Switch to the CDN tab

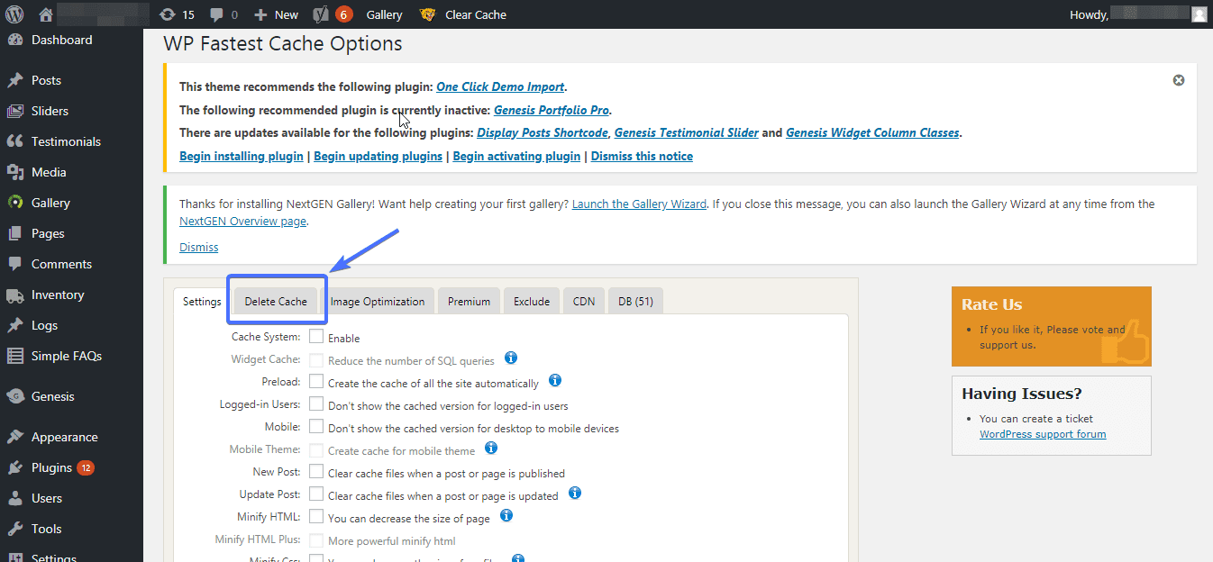click(584, 302)
